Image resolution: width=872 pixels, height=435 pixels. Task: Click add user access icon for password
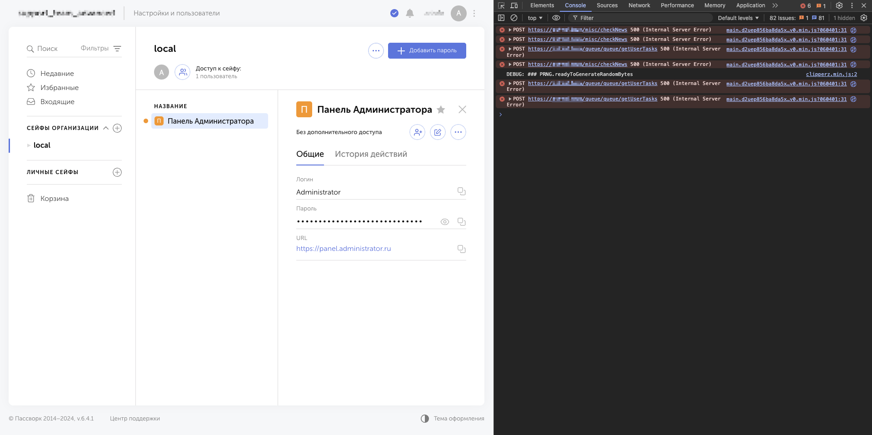tap(417, 132)
